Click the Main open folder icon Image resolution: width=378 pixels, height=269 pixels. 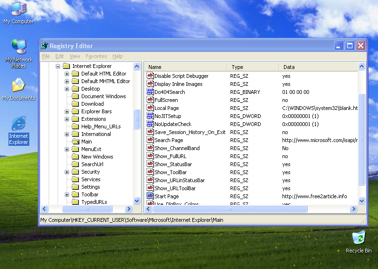click(76, 142)
